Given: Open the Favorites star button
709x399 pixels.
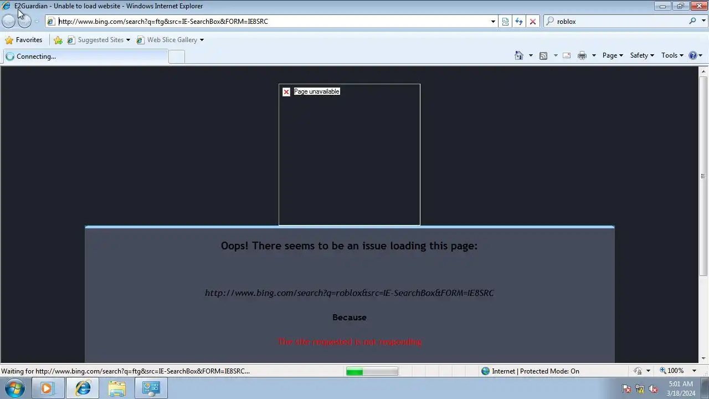Looking at the screenshot, I should [24, 40].
